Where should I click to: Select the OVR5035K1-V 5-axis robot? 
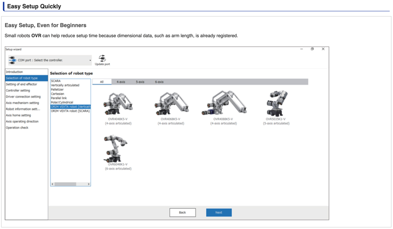point(276,104)
